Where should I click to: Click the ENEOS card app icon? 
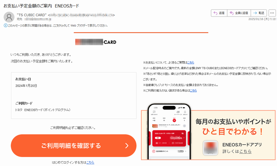point(210,148)
